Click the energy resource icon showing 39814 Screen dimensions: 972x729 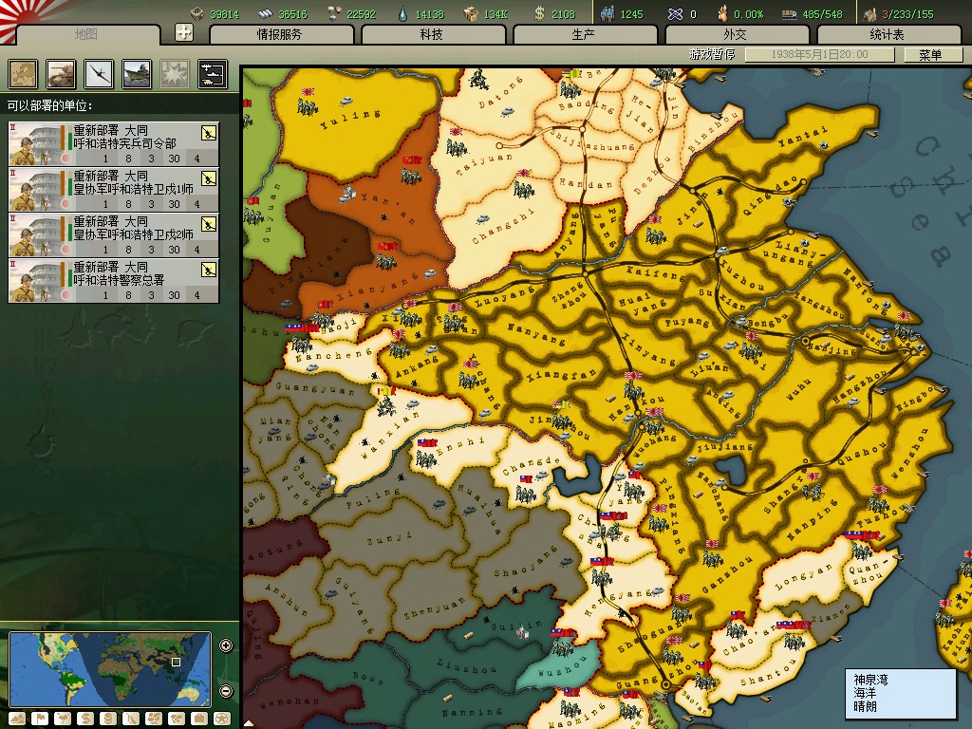[x=197, y=13]
